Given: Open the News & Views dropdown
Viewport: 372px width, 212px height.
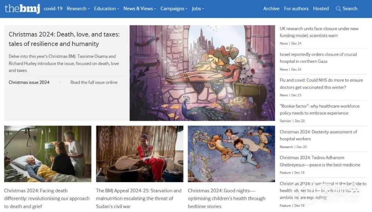Looking at the screenshot, I should point(139,9).
